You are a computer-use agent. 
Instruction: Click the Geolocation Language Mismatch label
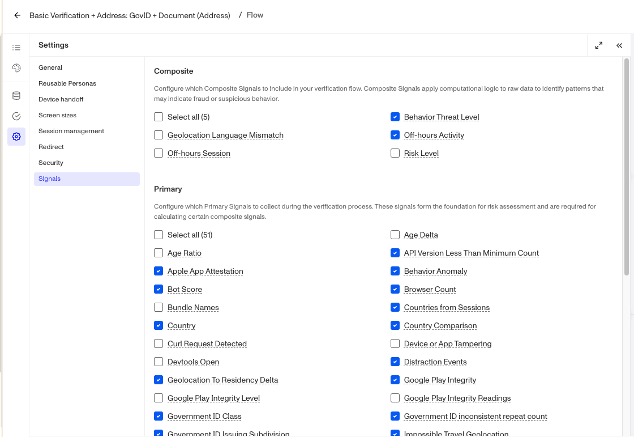click(x=225, y=135)
